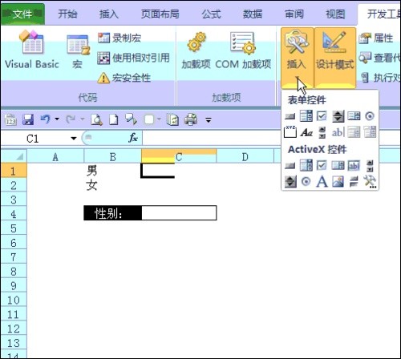Open COM 加载项 dialog

coord(243,50)
